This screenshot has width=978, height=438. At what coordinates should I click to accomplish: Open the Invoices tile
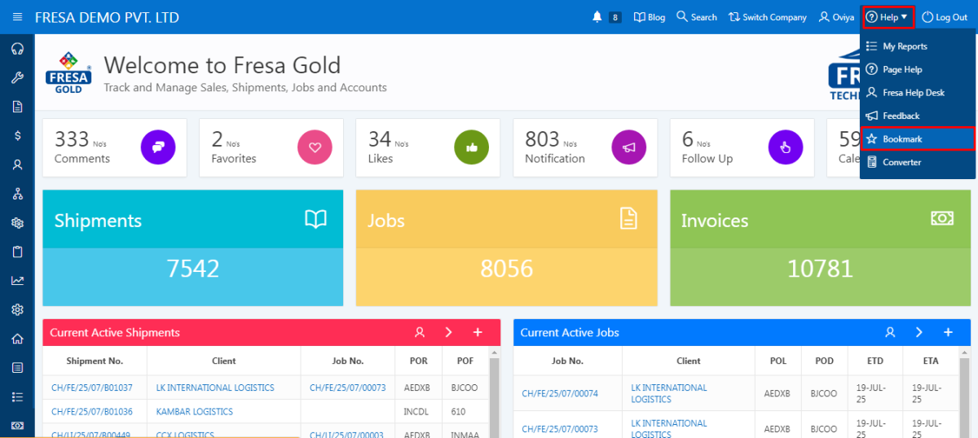(821, 247)
